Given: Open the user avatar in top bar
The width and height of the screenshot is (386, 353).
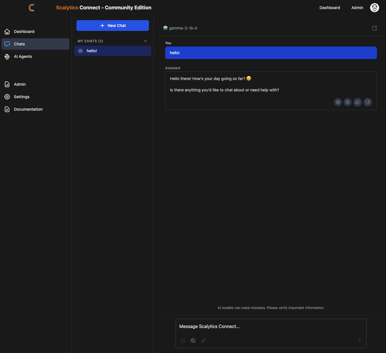Looking at the screenshot, I should (x=374, y=8).
